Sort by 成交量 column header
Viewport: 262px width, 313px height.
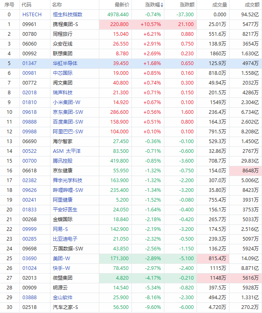[x=220, y=5]
